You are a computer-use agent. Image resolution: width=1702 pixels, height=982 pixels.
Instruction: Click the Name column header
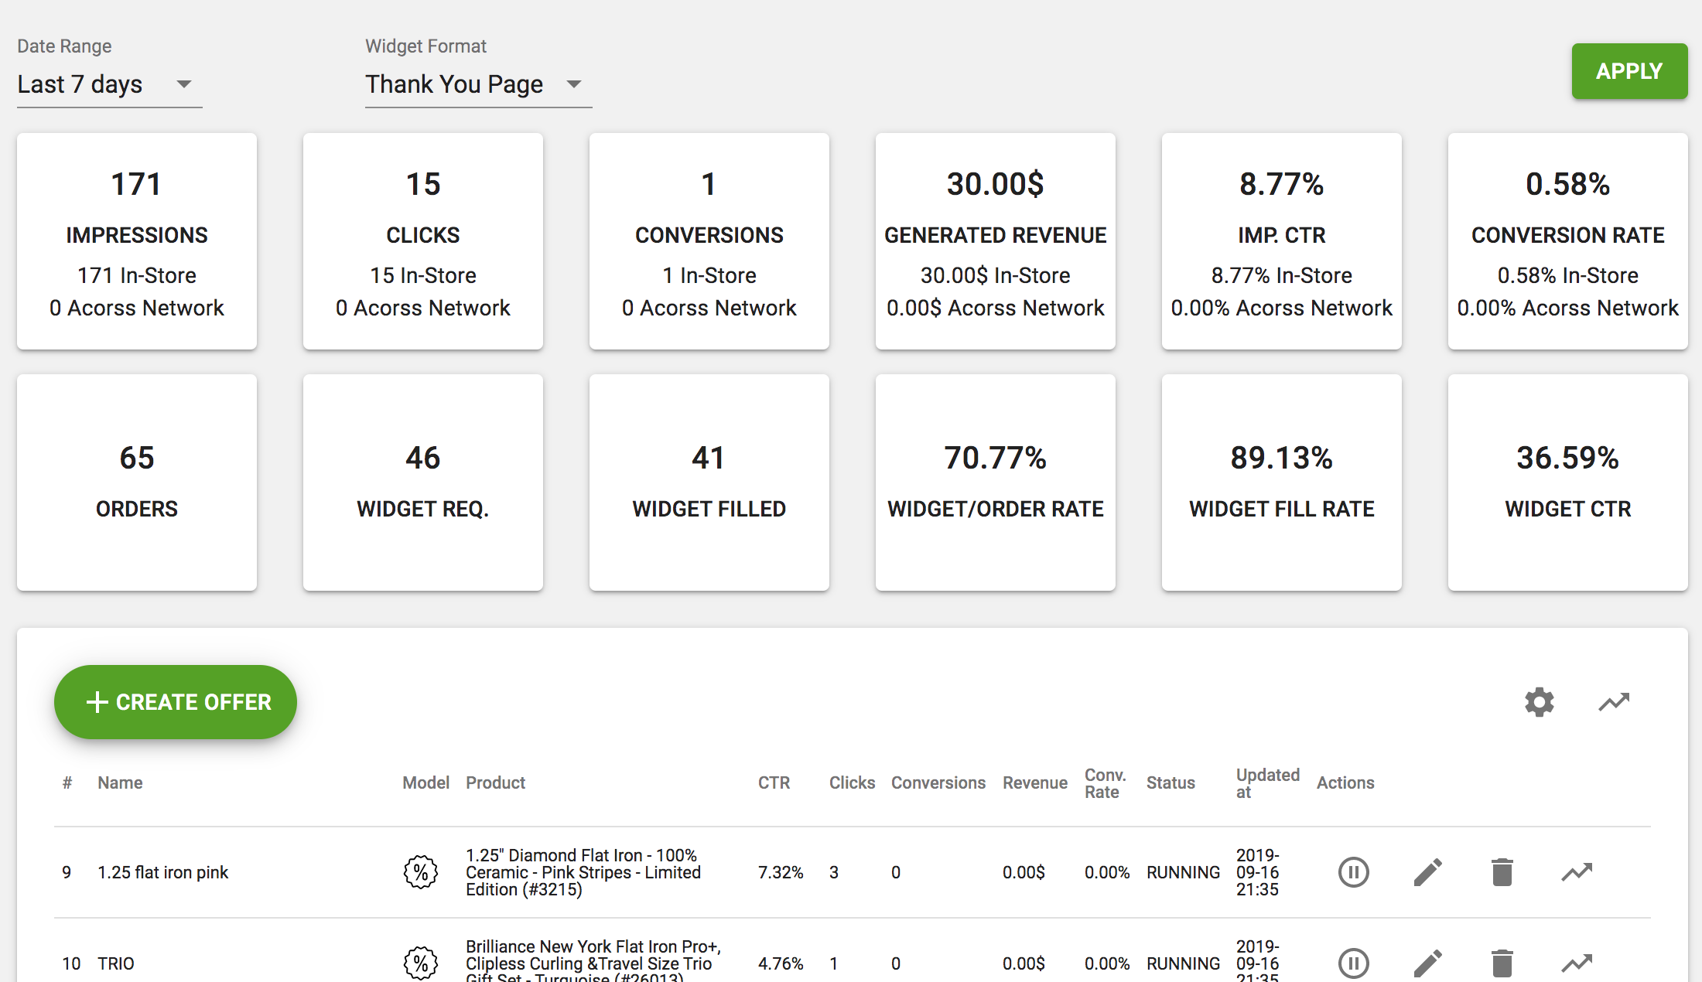tap(120, 783)
